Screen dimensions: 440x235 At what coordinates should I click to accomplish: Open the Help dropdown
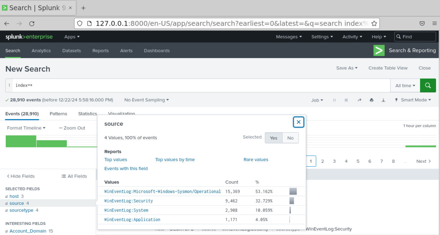[x=379, y=37]
